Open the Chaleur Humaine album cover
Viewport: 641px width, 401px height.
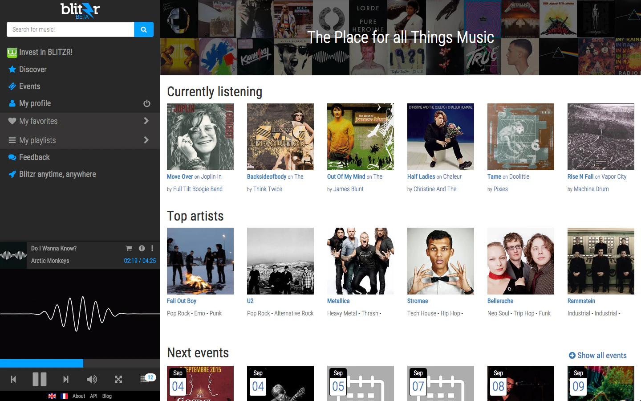[x=441, y=137]
